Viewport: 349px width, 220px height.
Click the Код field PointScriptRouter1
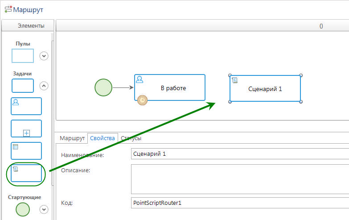tap(240, 203)
